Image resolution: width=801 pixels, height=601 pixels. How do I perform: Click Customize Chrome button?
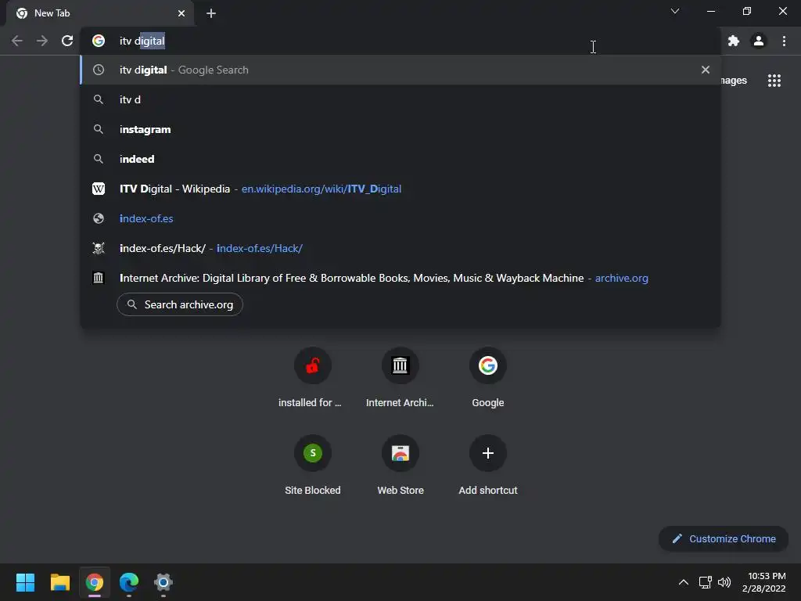tap(724, 538)
